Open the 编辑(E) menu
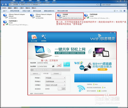 pyautogui.click(x=10, y=8)
